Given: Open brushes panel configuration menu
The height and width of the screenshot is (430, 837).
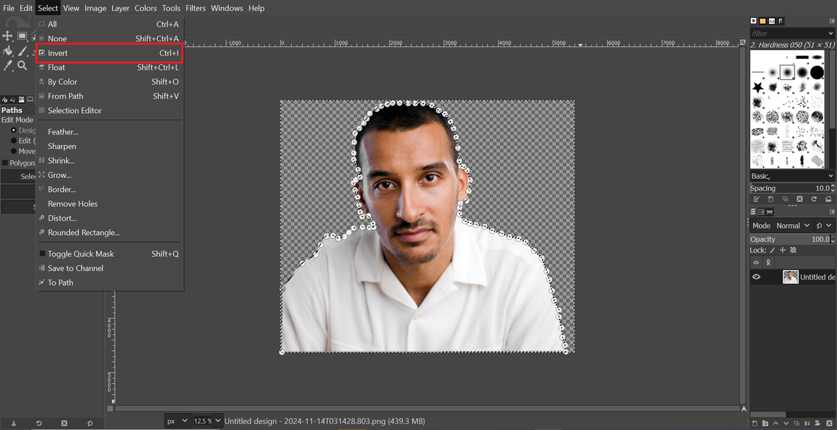Looking at the screenshot, I should (832, 21).
